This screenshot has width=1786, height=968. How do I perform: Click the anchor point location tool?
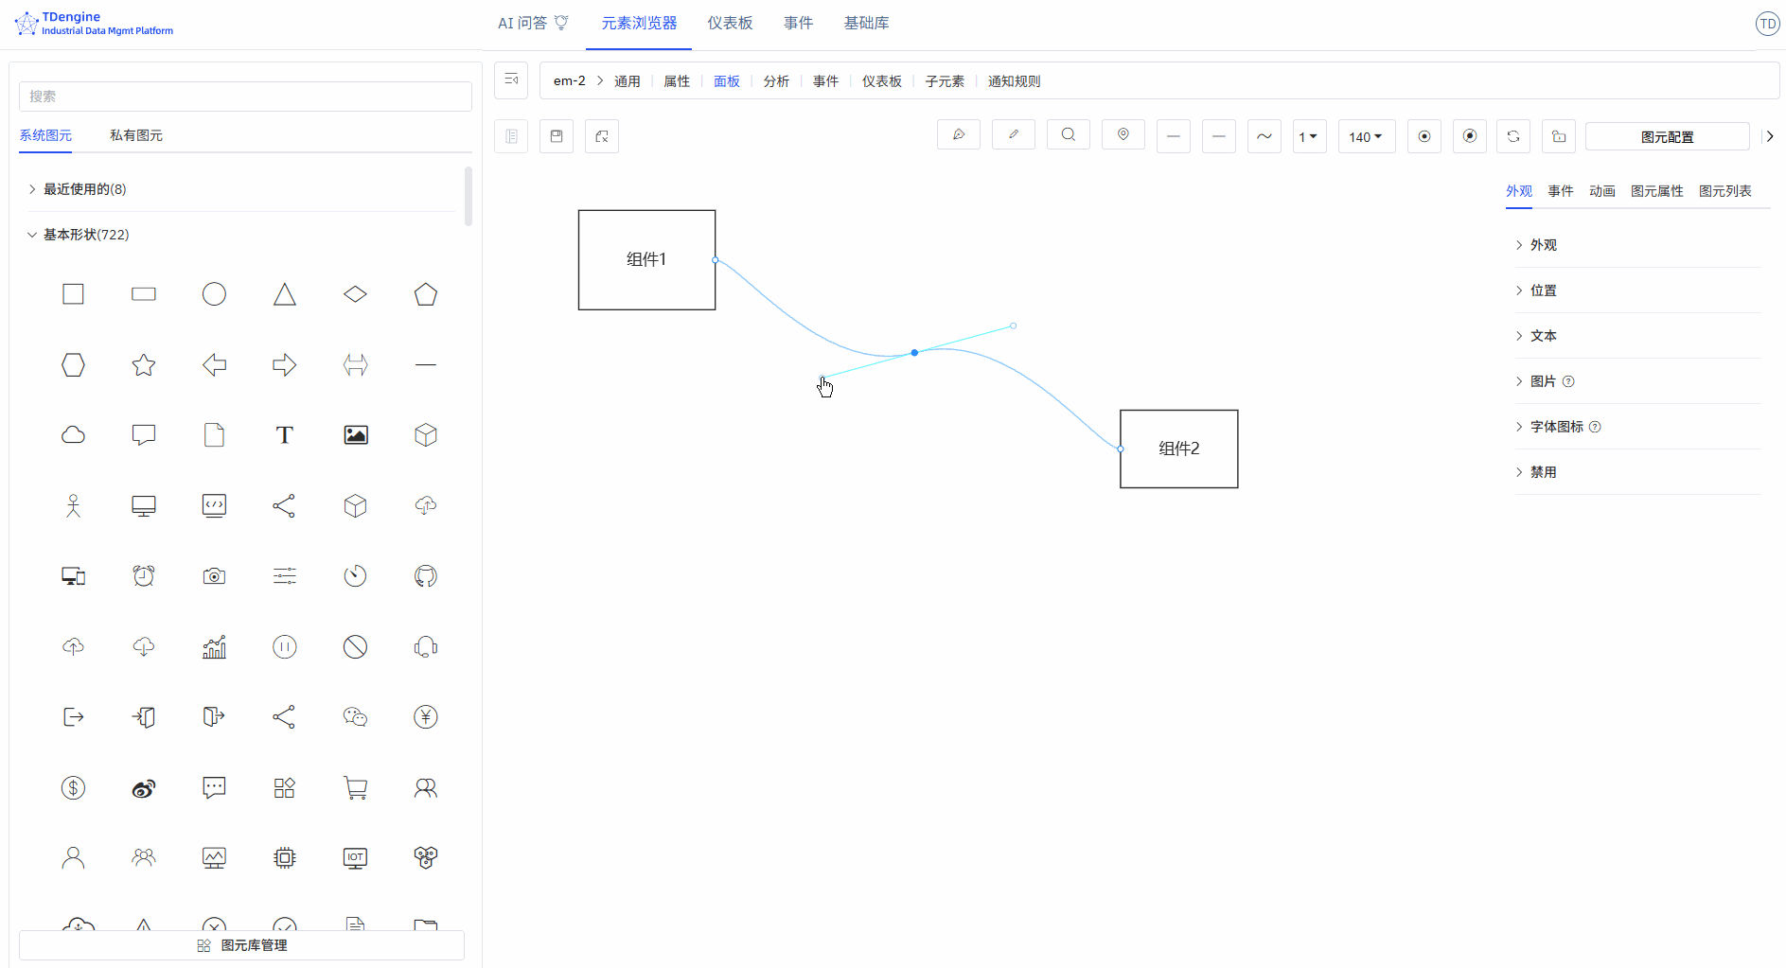tap(1123, 135)
